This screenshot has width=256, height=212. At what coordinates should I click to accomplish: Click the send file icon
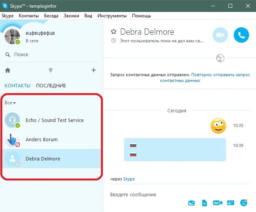(x=205, y=203)
